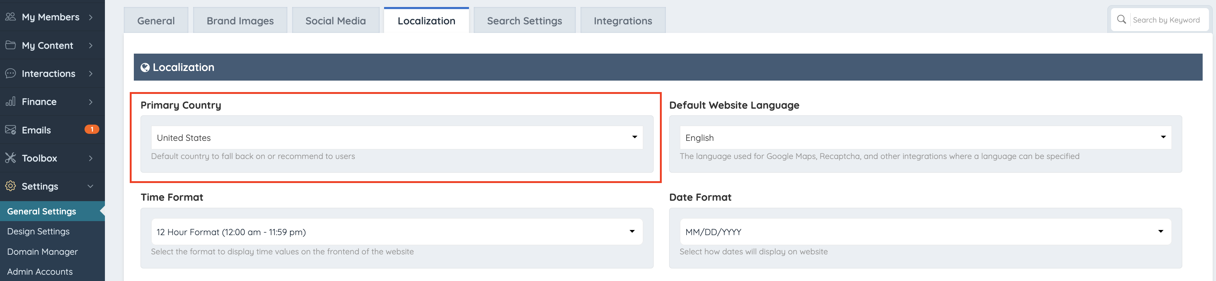Click the search magnifier icon
This screenshot has height=281, width=1216.
(1121, 20)
